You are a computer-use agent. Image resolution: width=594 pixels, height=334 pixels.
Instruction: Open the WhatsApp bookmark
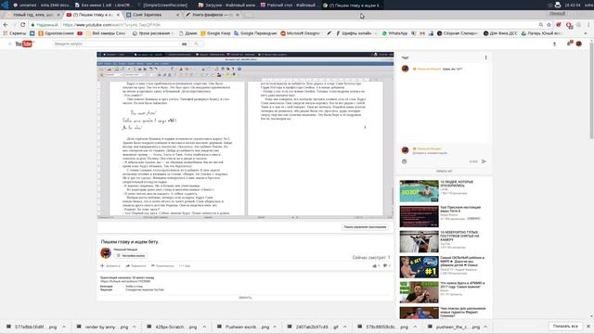394,33
